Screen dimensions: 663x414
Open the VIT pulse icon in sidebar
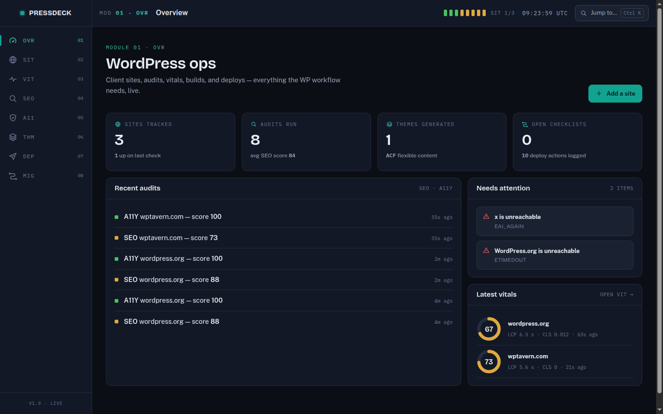tap(13, 79)
